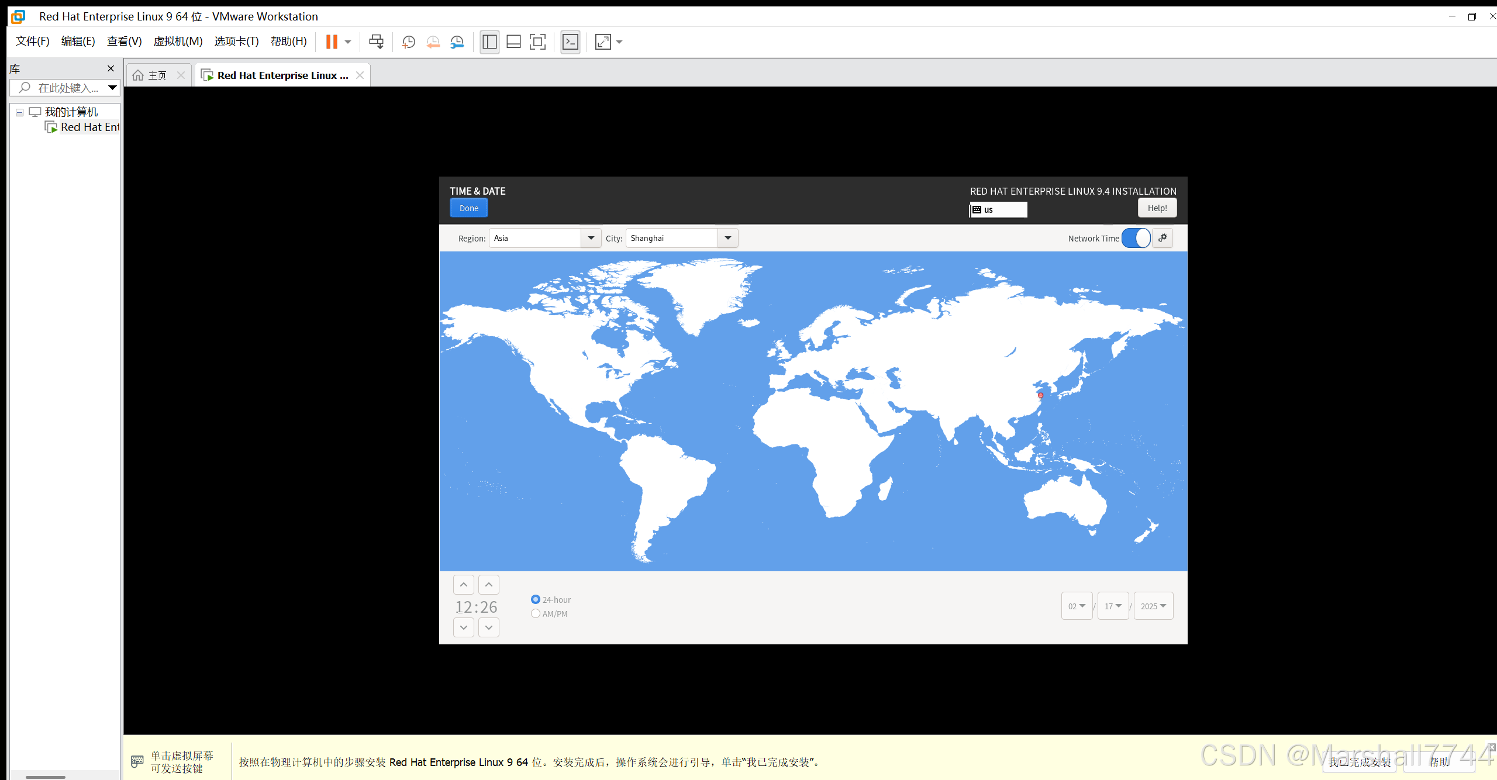Open the 虚拟机(M) menu
The height and width of the screenshot is (780, 1497).
tap(178, 42)
